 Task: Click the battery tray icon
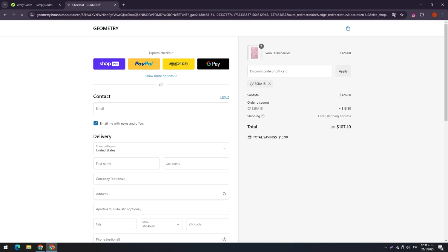(403, 247)
